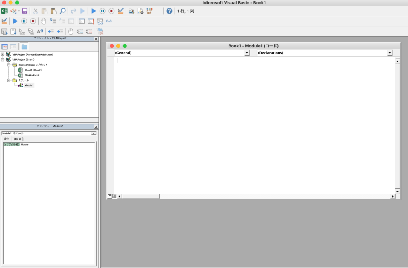Screen dimensions: 408x268
Task: Expand the VBAProject (AcrobatExcelAddin.xlam) node
Action: click(2, 54)
